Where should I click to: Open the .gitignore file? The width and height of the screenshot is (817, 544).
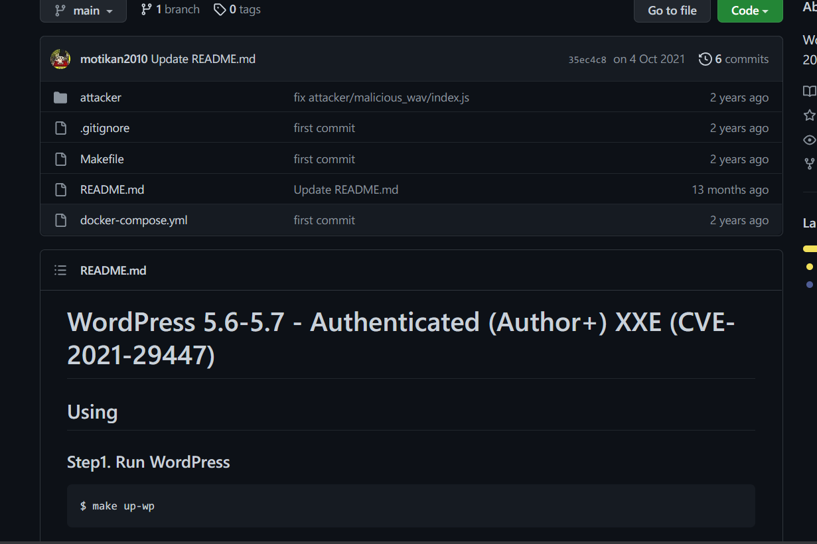point(105,128)
